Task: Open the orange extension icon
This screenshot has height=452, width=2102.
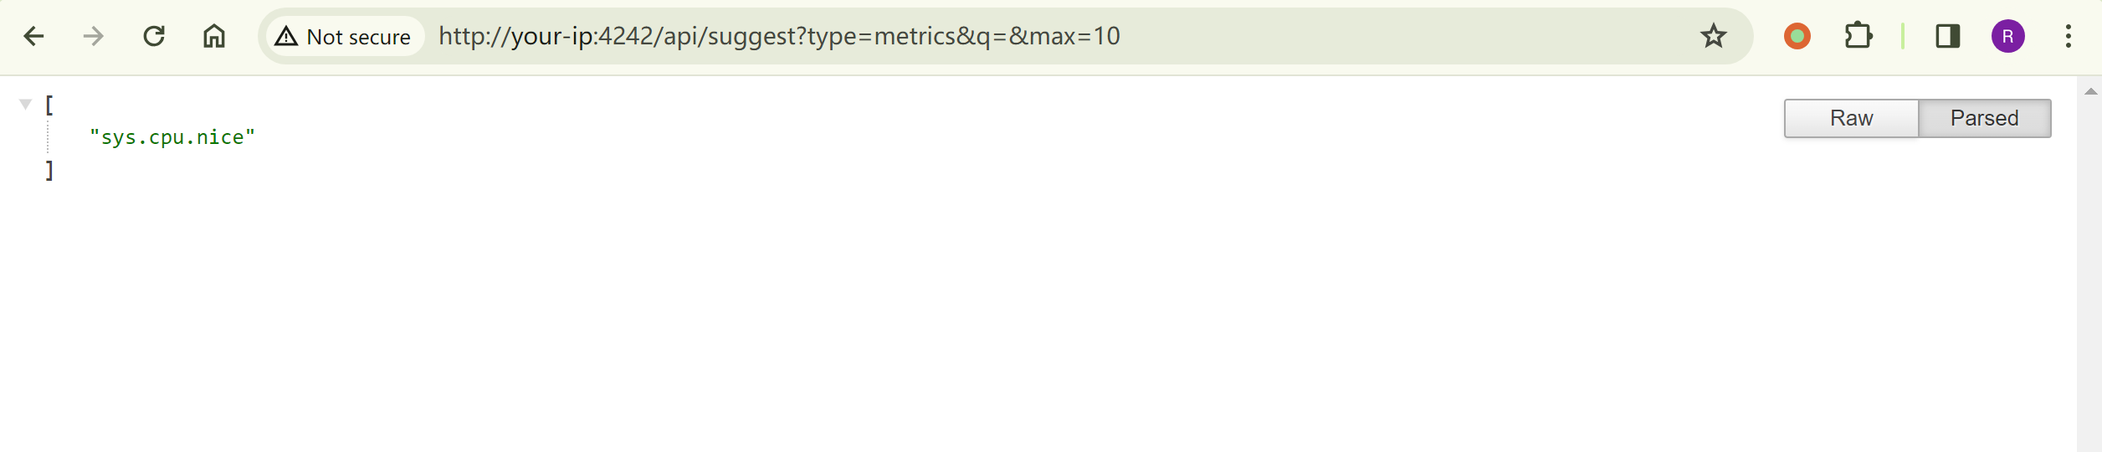Action: 1797,36
